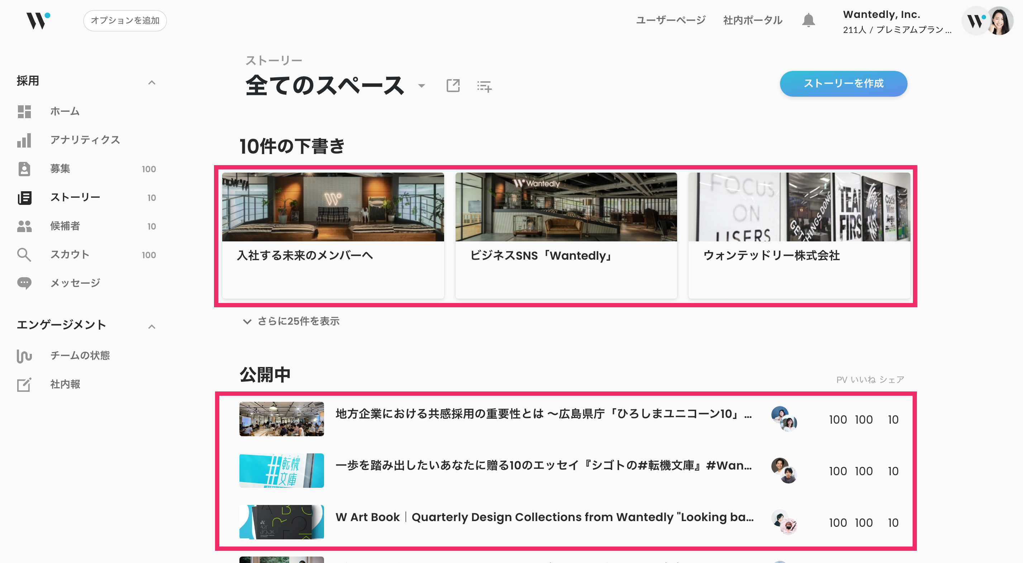Open メッセージ in the sidebar
The height and width of the screenshot is (563, 1023).
[75, 283]
